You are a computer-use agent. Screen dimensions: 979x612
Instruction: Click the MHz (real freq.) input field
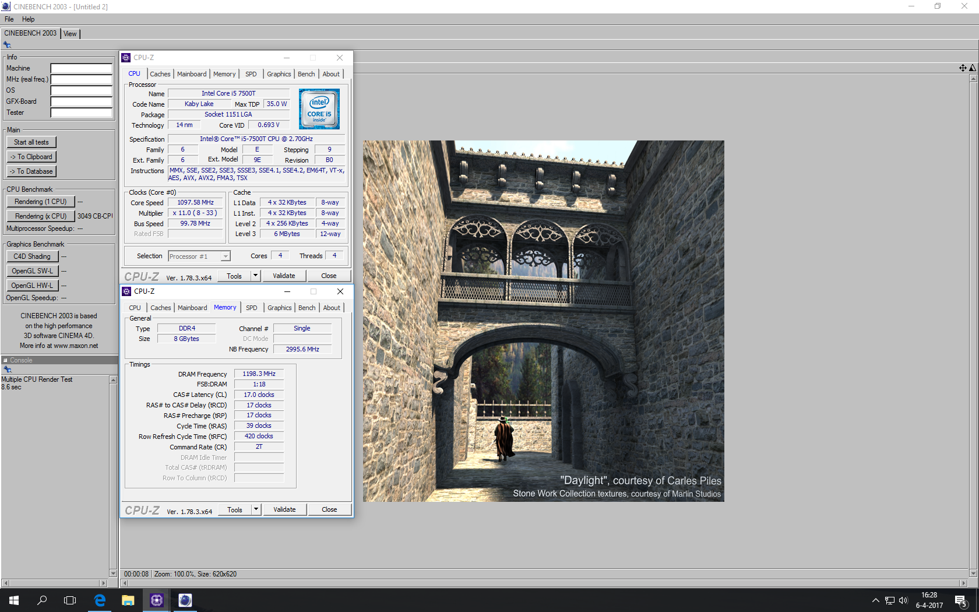click(x=81, y=79)
